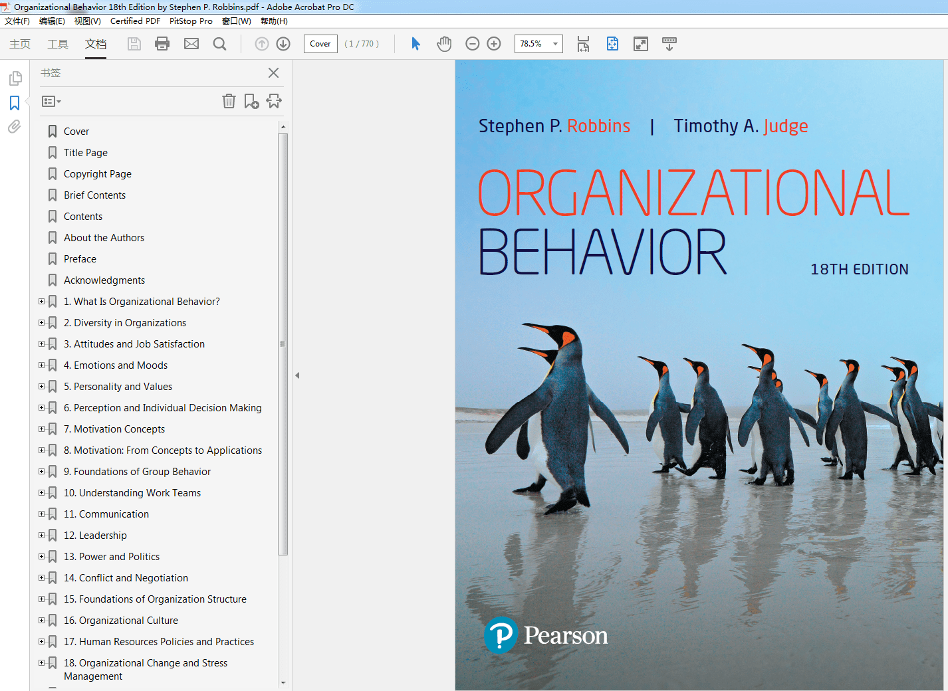Open the Search tool with magnifier icon

219,43
